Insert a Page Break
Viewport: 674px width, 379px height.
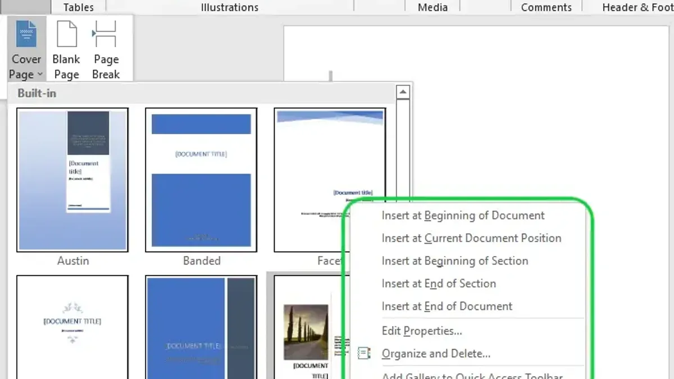coord(106,49)
